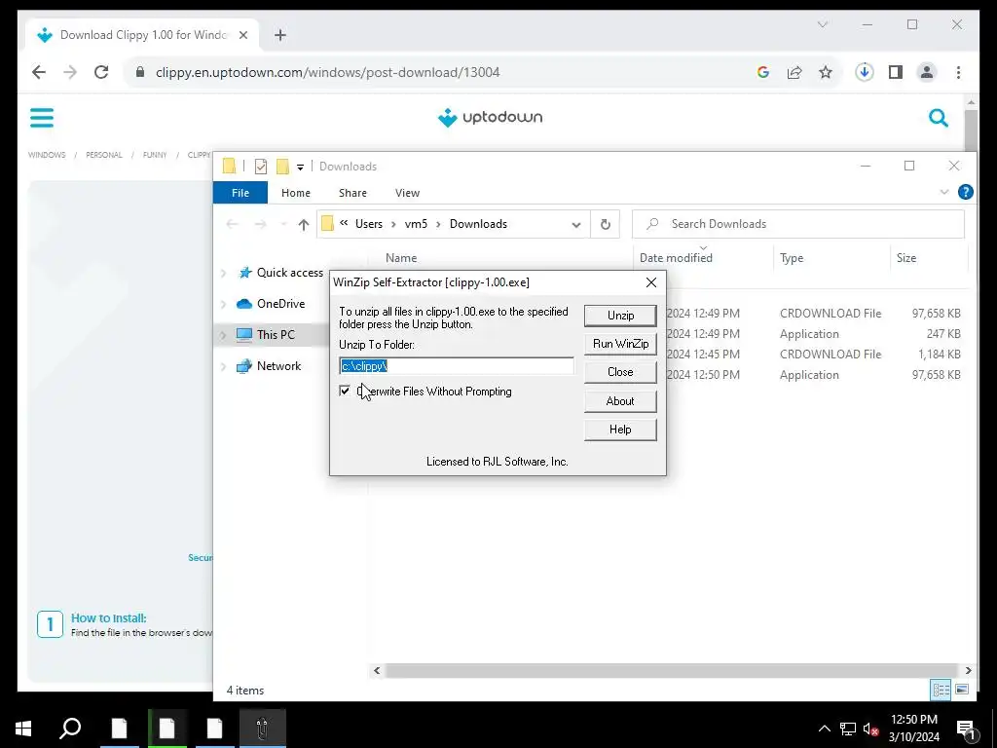Screen dimensions: 997x748
Task: Open Chrome Downloads icon
Action: [x=864, y=72]
